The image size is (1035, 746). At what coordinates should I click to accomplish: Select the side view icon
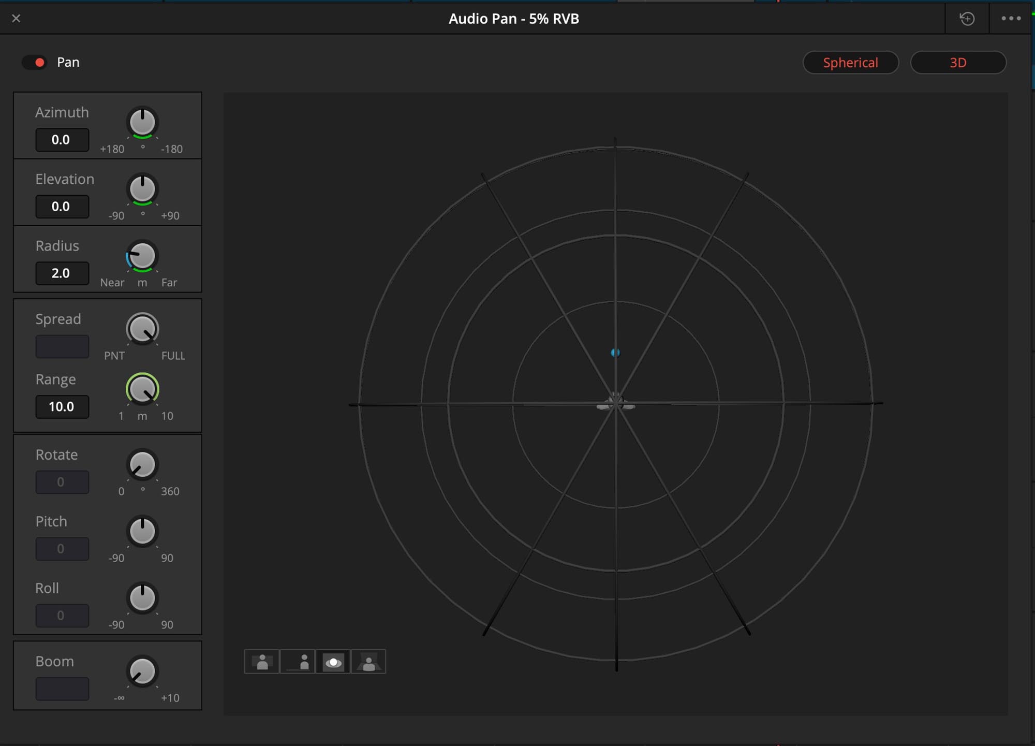298,662
